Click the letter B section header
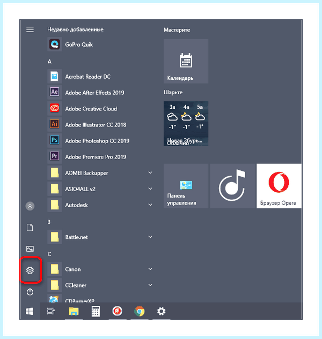 coord(49,222)
